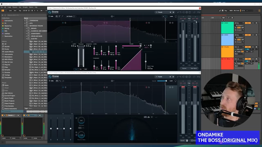Open the help question-mark icon in upper Ozone

[x=190, y=12]
